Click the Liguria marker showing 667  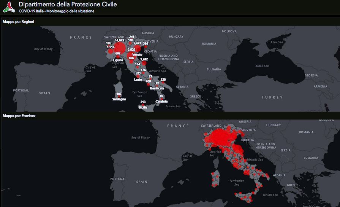[x=118, y=57]
